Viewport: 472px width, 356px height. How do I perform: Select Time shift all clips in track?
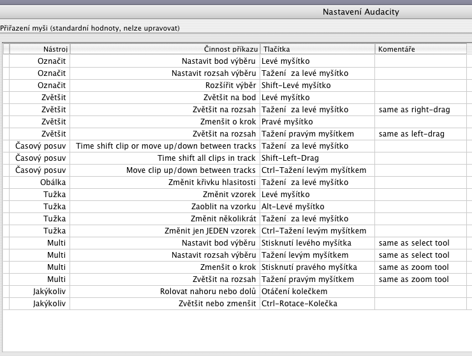(165, 158)
